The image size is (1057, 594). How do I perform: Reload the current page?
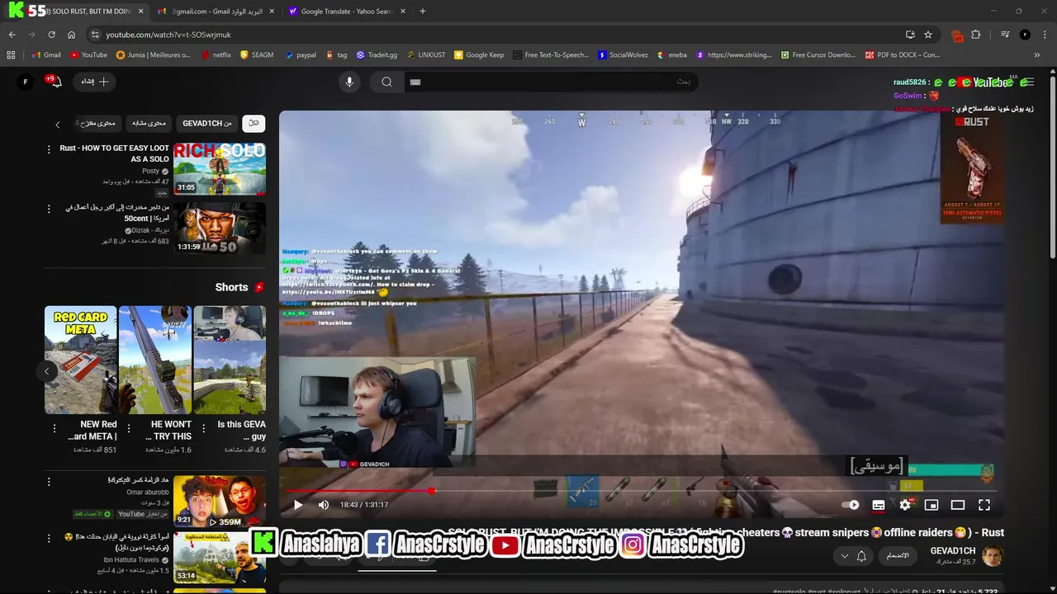click(51, 35)
